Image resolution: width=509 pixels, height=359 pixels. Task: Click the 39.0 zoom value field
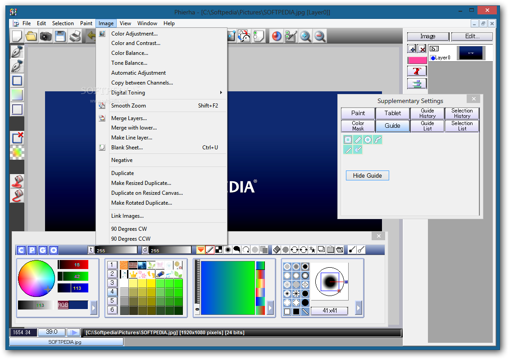pyautogui.click(x=52, y=332)
